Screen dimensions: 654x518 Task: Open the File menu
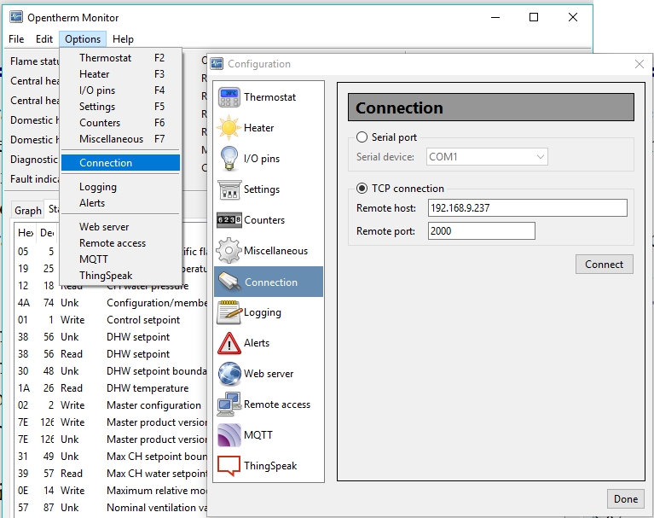pyautogui.click(x=16, y=39)
